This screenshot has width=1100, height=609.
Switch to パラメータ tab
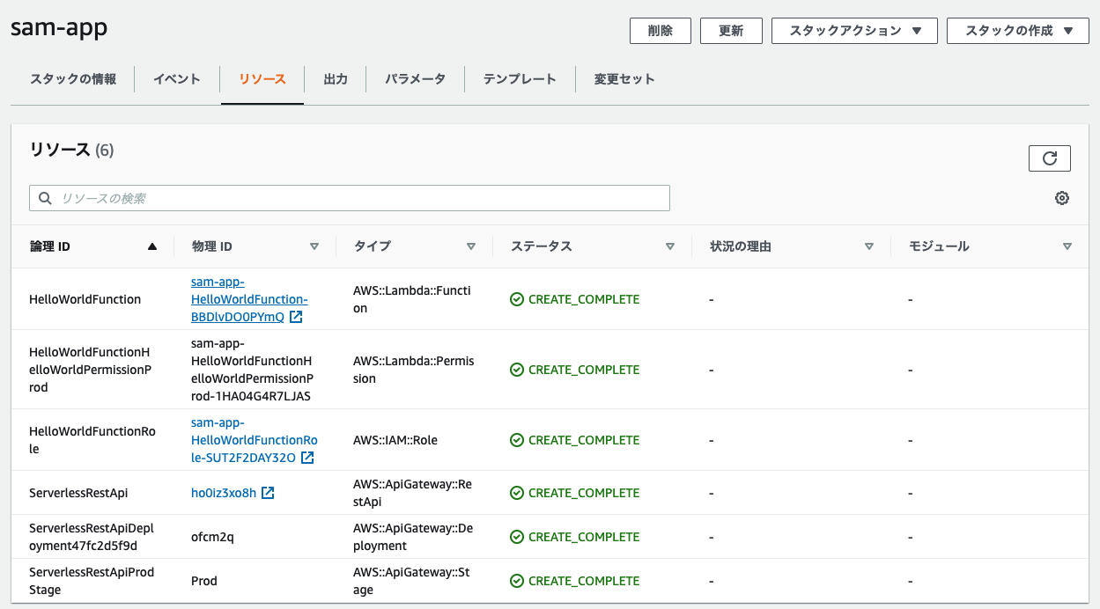415,79
